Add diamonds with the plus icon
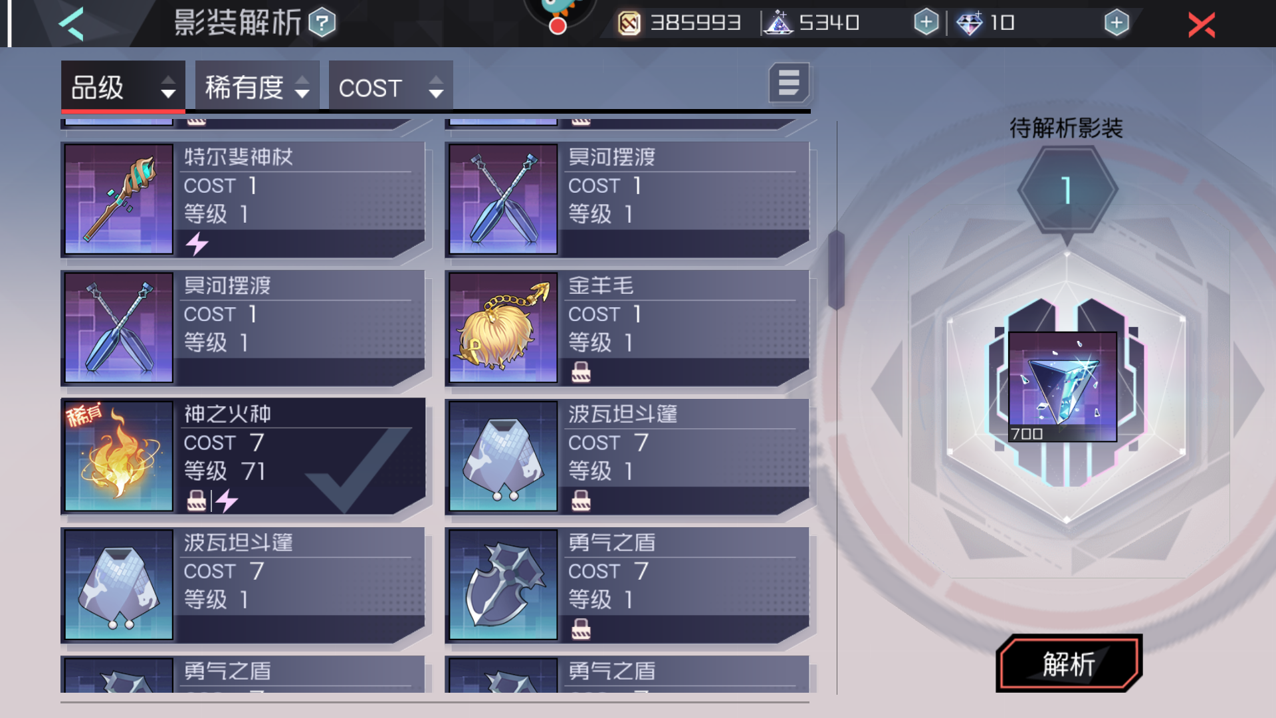This screenshot has height=718, width=1276. click(x=1116, y=23)
